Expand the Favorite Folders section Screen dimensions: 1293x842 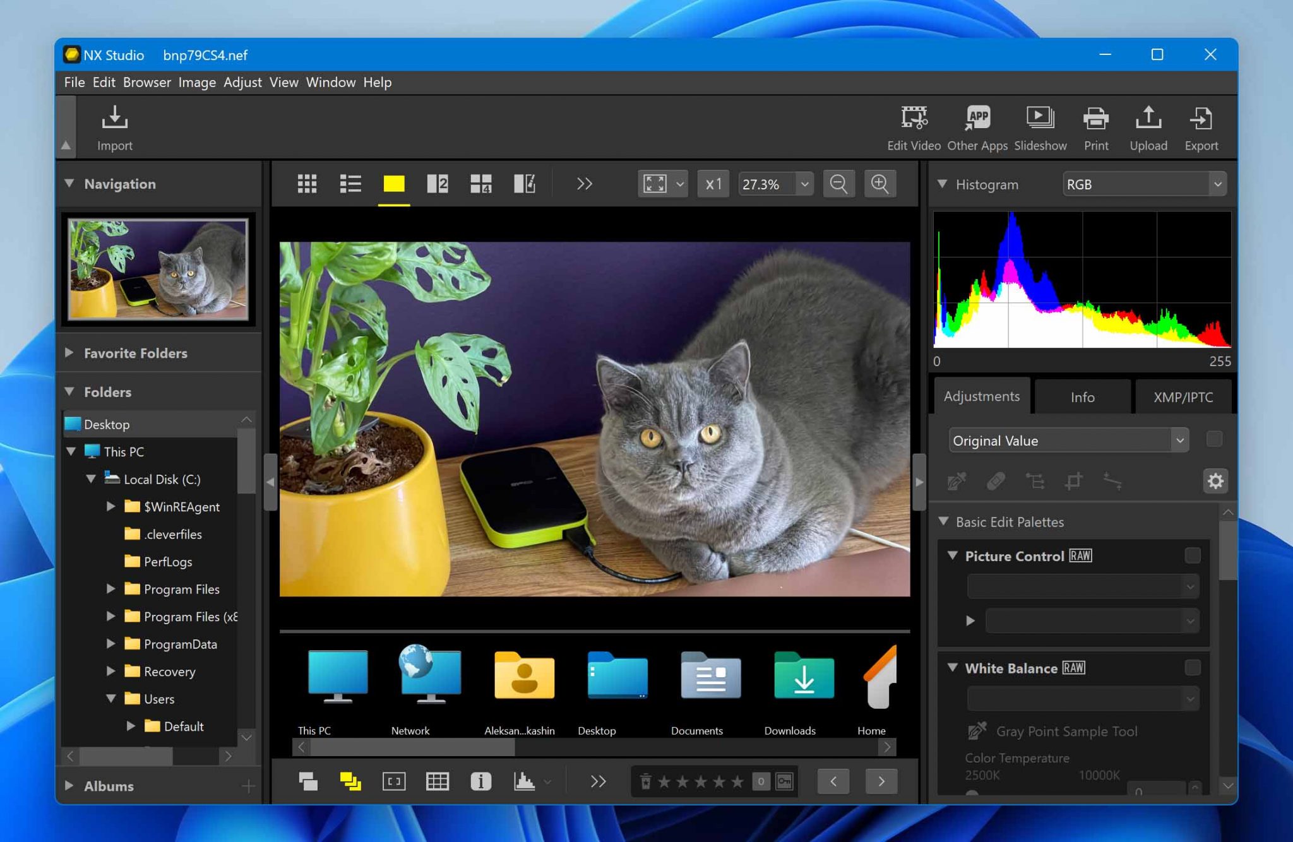pyautogui.click(x=69, y=353)
